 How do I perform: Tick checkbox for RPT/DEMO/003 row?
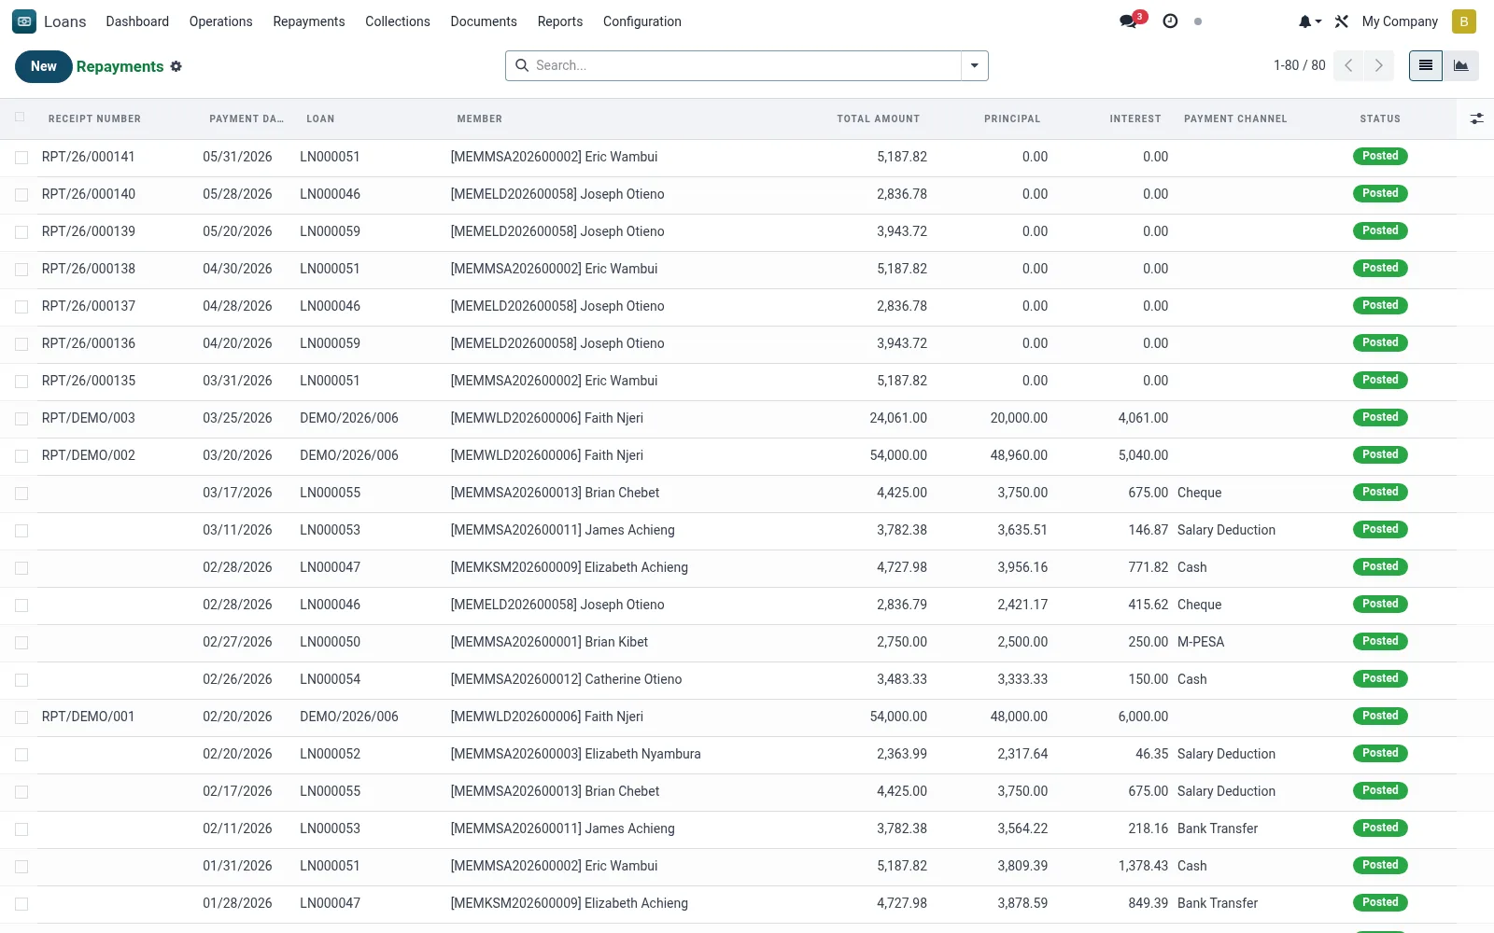point(21,419)
